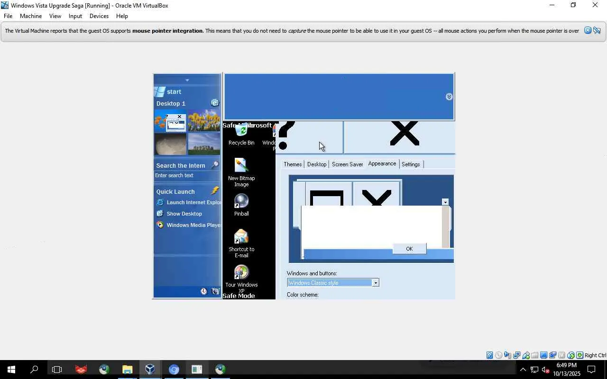Click the muted volume tray icon
The height and width of the screenshot is (379, 607).
click(546, 370)
